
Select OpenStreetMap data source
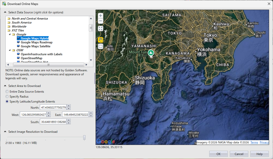point(31,58)
